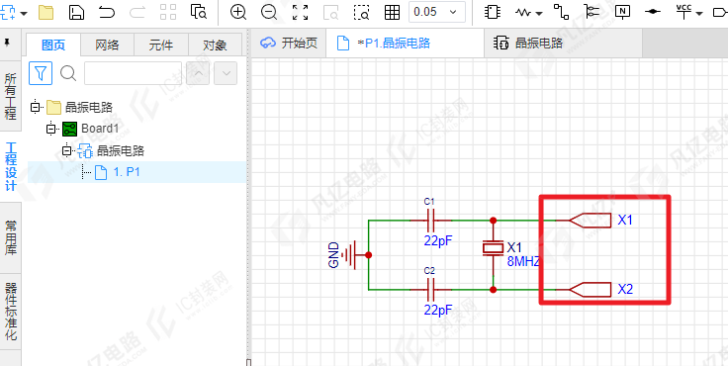Viewport: 728px width, 366px height.
Task: Place VCC power symbol
Action: coord(683,11)
